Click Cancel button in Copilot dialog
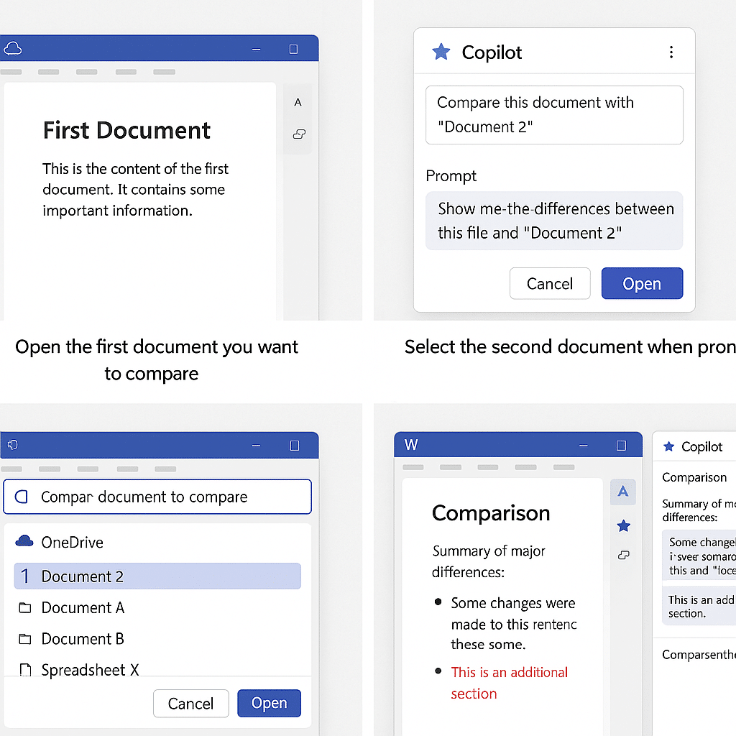 550,283
